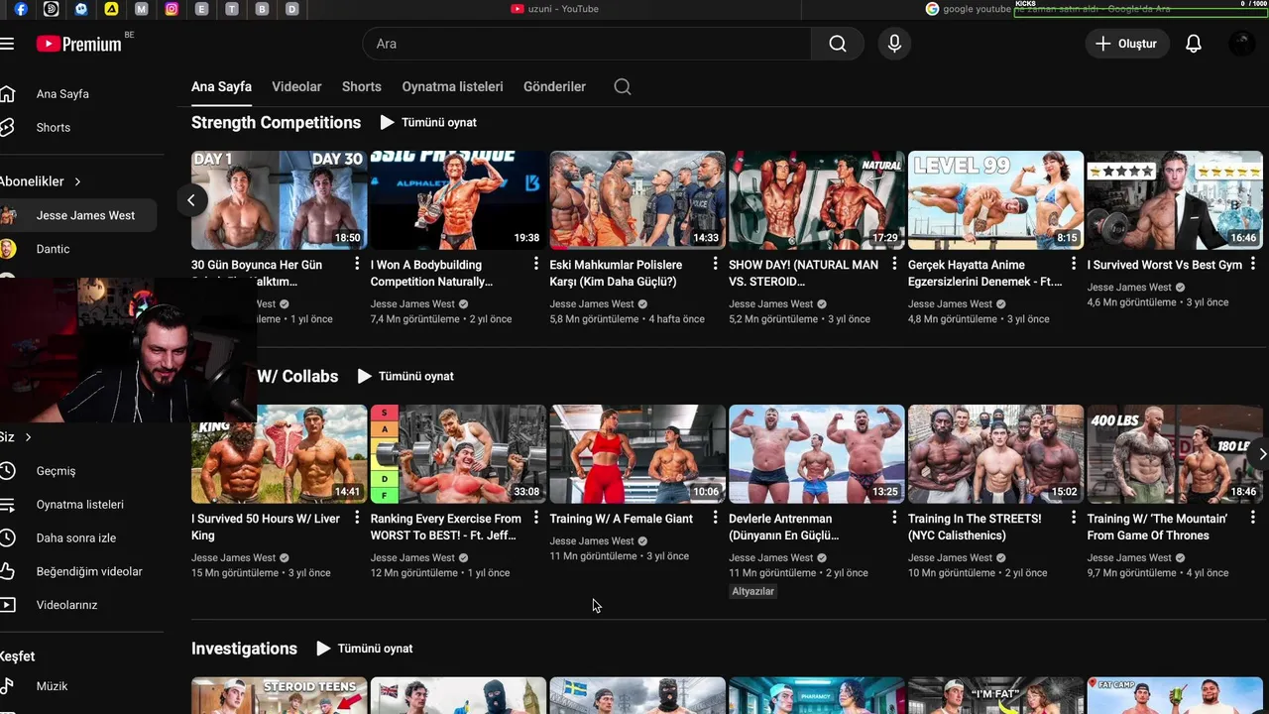
Task: Open Training In The STREETS! title link
Action: pyautogui.click(x=975, y=527)
